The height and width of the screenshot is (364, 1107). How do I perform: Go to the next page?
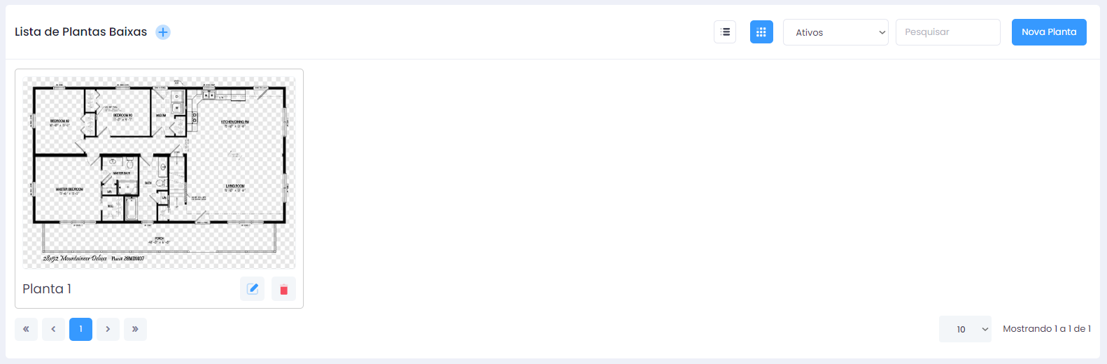click(x=108, y=329)
